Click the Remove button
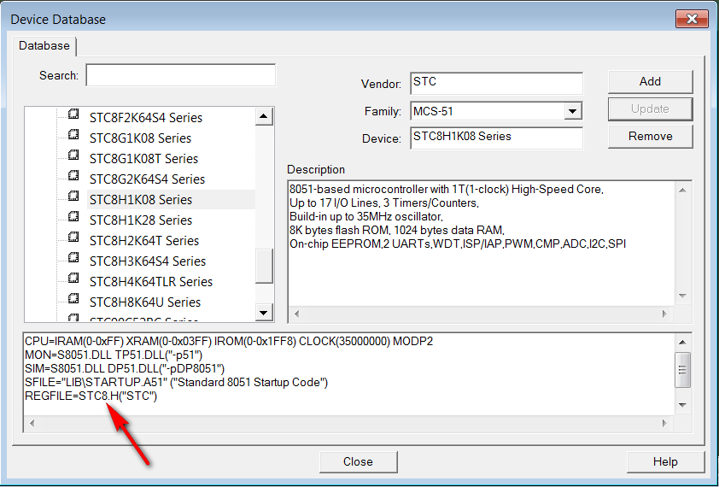Screen dimensions: 719x487 click(650, 137)
